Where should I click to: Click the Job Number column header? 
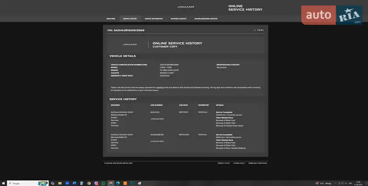tap(156, 105)
